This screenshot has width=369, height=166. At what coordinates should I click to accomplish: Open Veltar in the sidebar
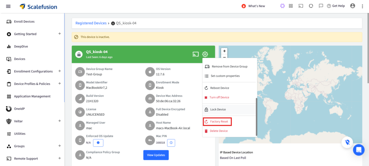coord(18,121)
